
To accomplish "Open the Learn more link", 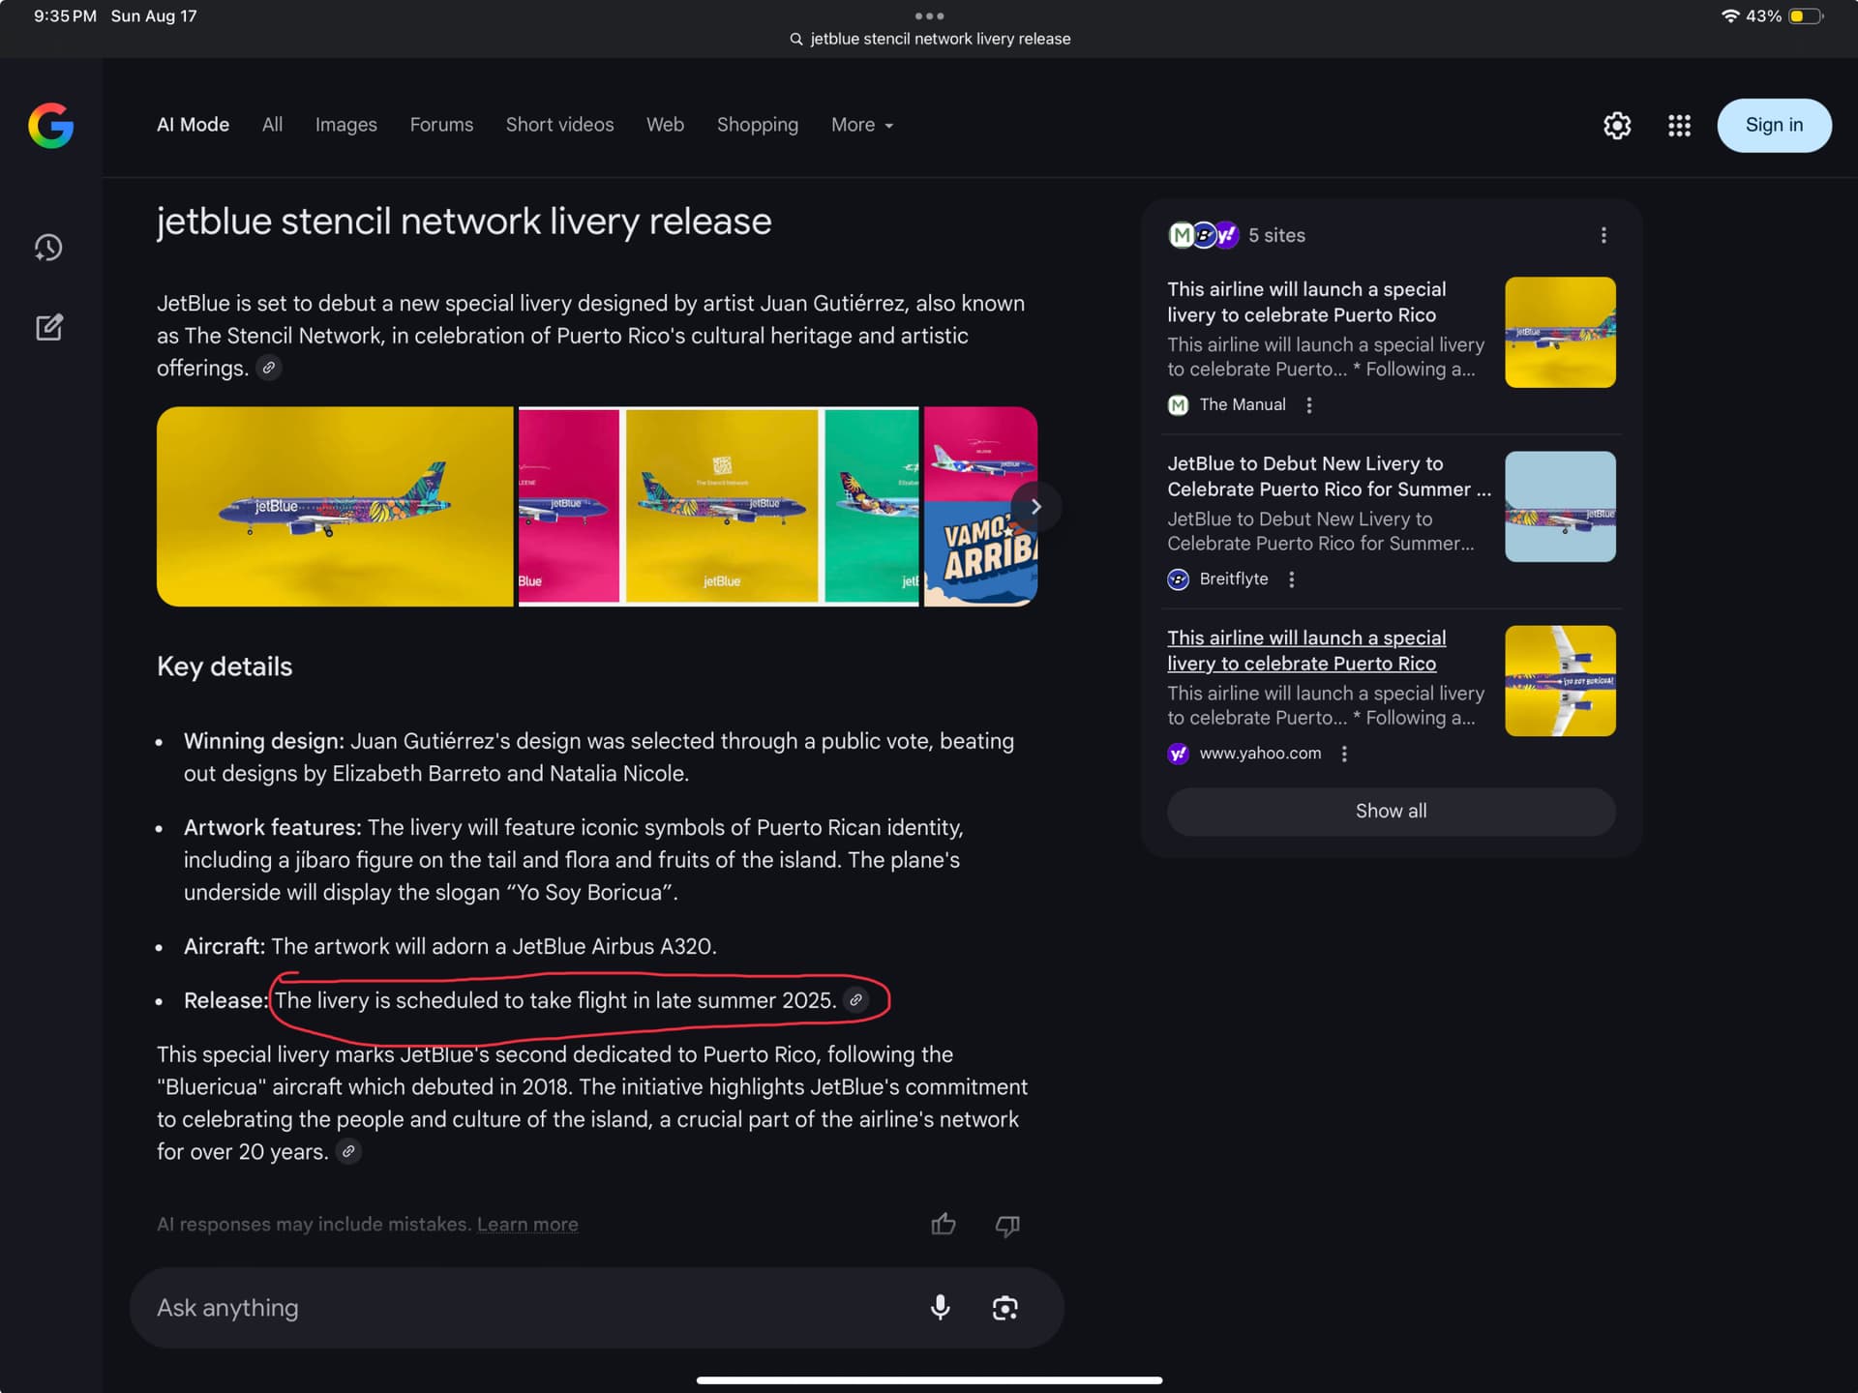I will click(x=527, y=1225).
